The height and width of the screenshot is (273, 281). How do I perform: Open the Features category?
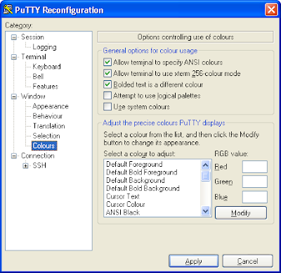point(46,87)
